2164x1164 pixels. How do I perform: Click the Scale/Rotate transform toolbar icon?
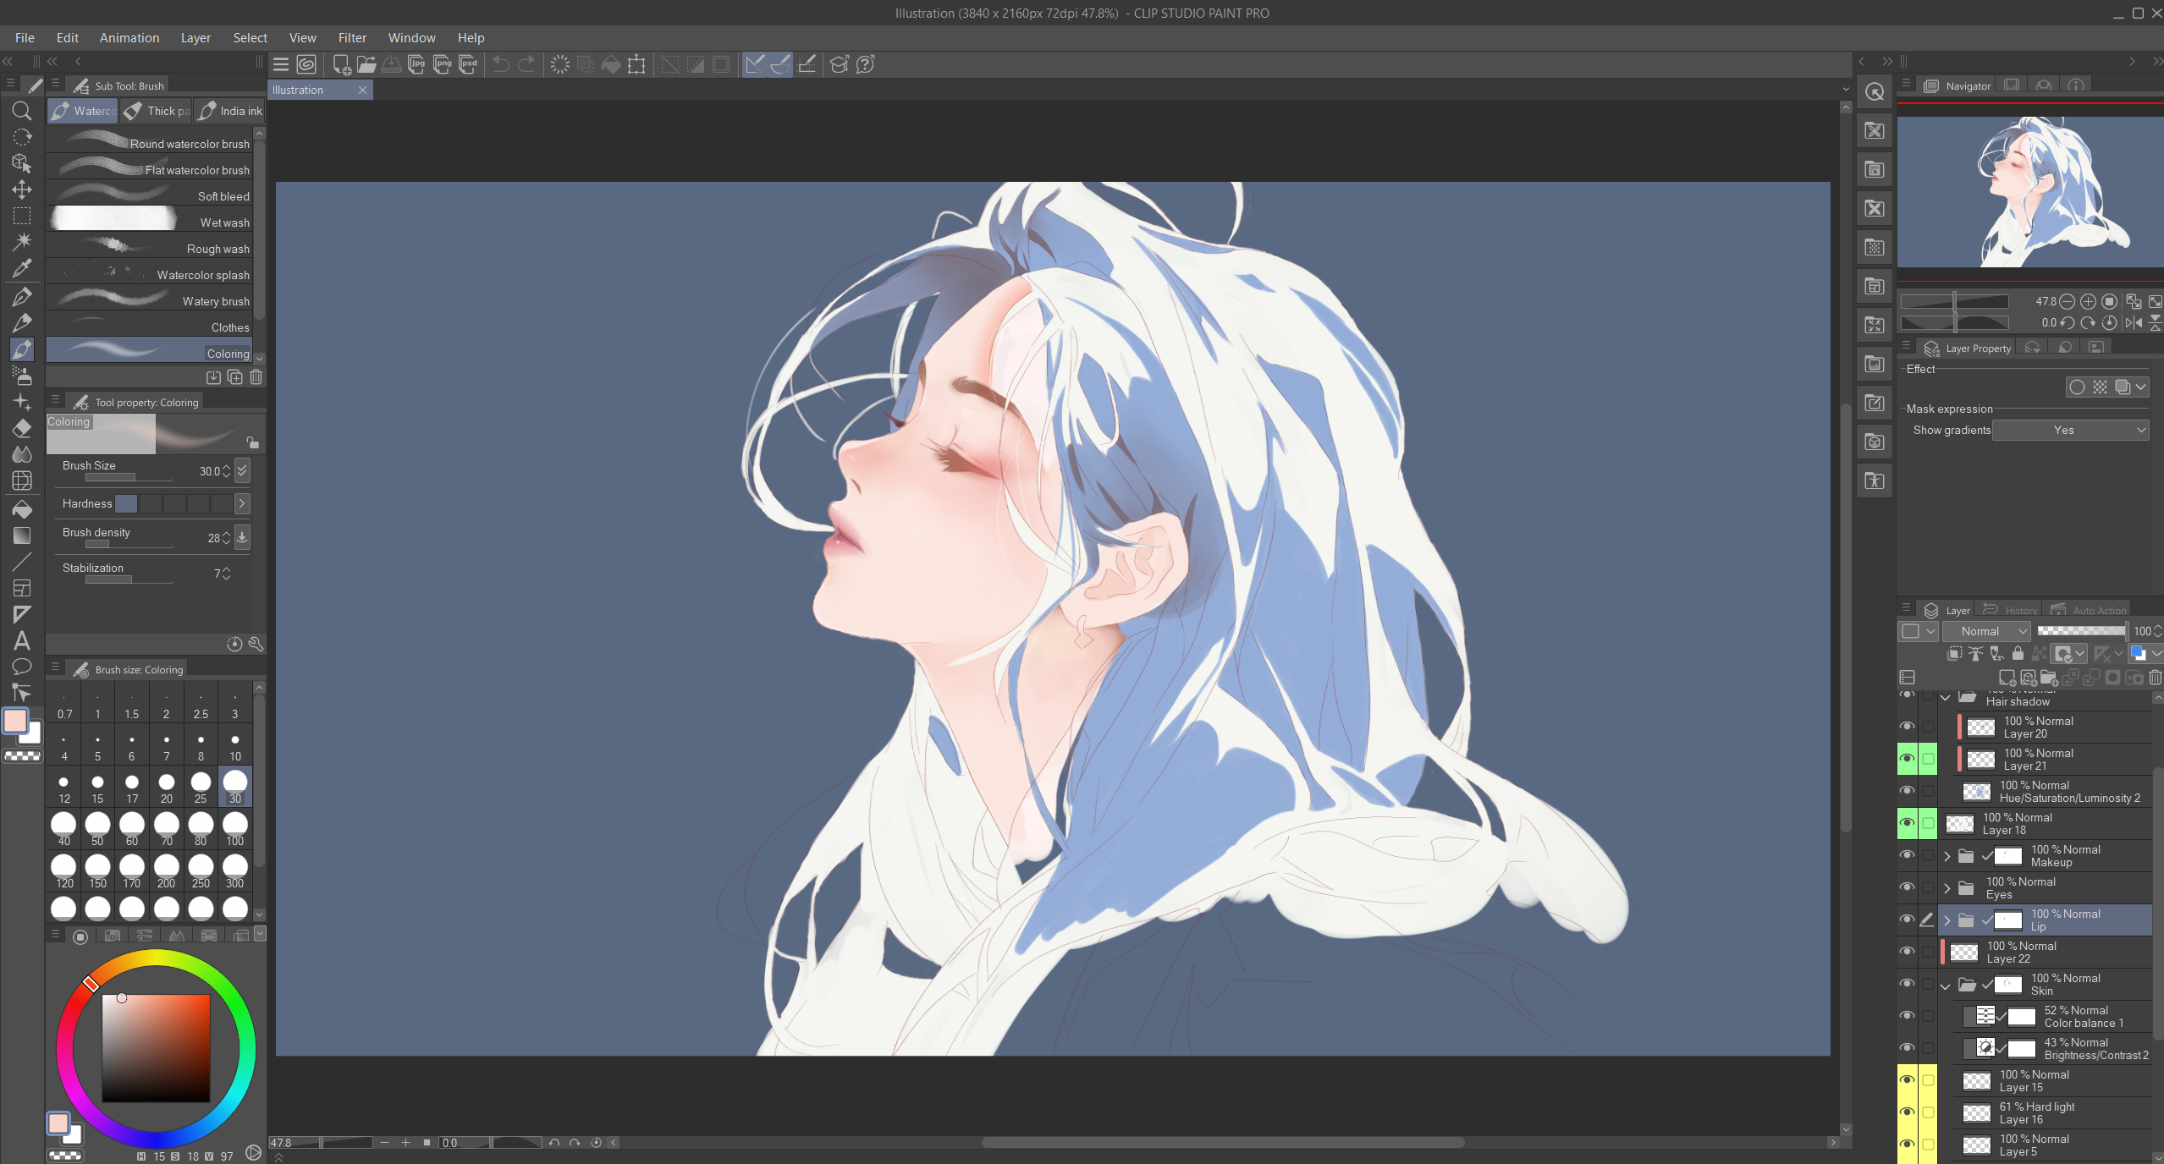(636, 64)
